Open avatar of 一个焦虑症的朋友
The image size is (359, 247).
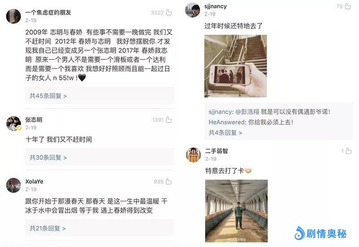[13, 16]
